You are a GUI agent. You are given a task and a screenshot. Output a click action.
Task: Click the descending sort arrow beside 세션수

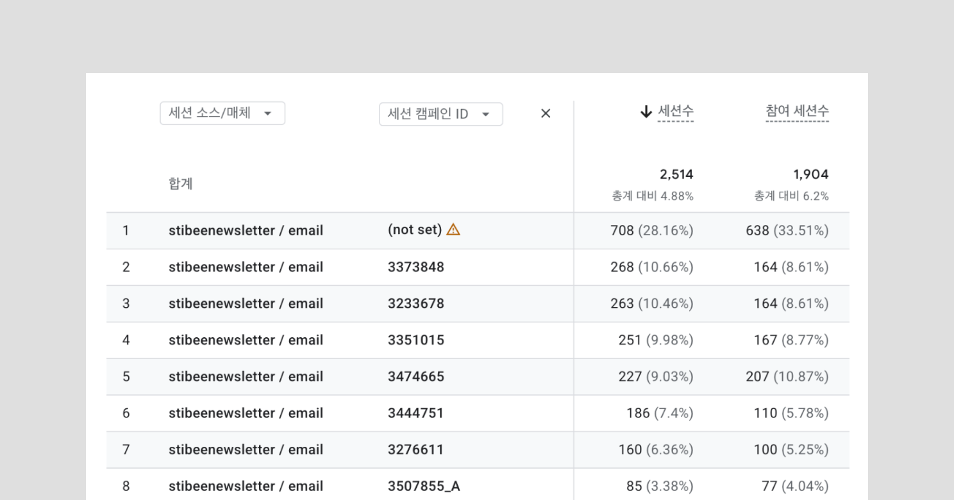pos(646,112)
